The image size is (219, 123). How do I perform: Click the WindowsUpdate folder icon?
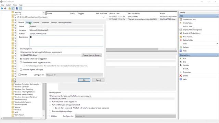click(x=13, y=105)
